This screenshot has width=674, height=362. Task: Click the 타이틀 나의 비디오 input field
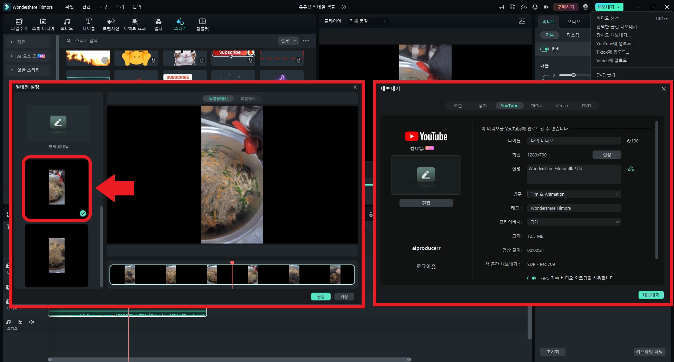574,141
